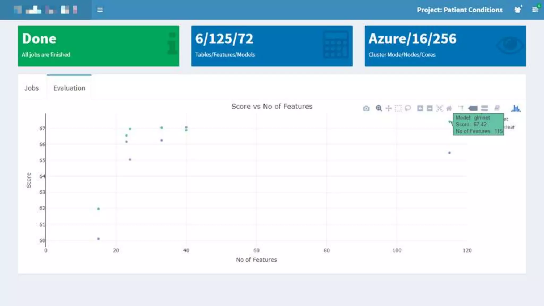Click the Project: Patient Conditions title
The width and height of the screenshot is (544, 306).
[x=460, y=10]
